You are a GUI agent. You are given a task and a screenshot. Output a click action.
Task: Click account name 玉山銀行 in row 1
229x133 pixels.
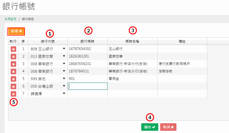[x=116, y=49]
